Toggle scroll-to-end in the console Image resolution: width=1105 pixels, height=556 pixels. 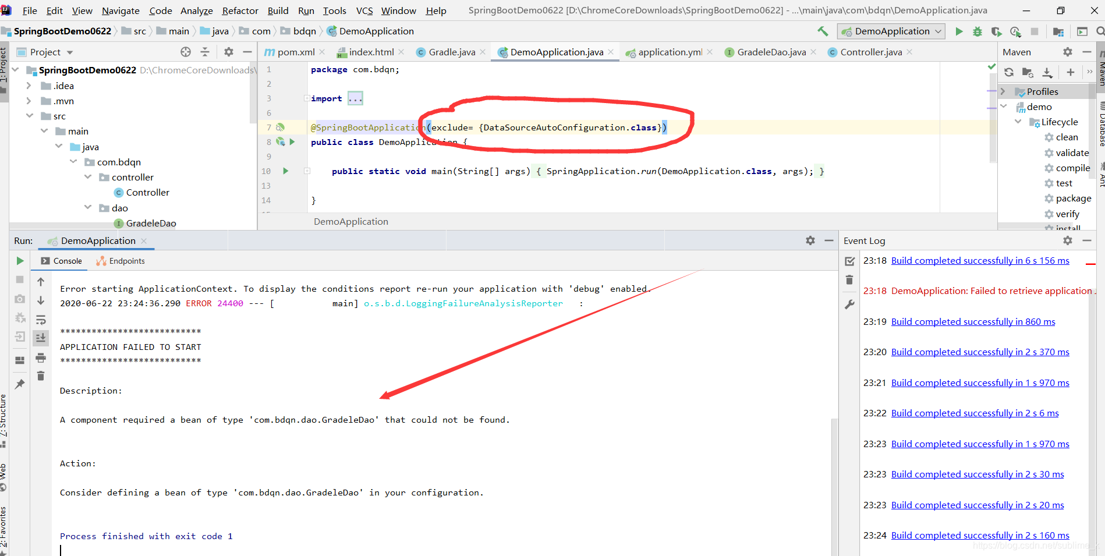click(41, 337)
